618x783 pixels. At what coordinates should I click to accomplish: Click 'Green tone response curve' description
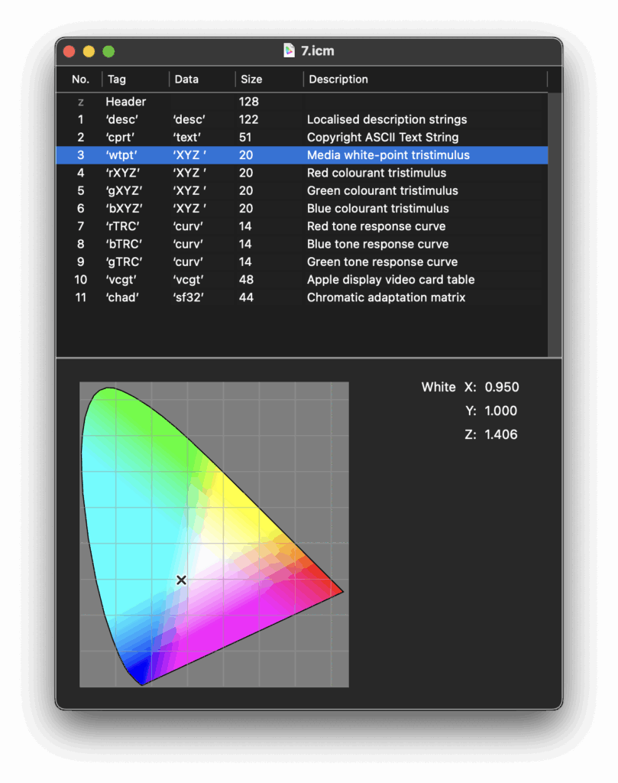[x=382, y=262]
